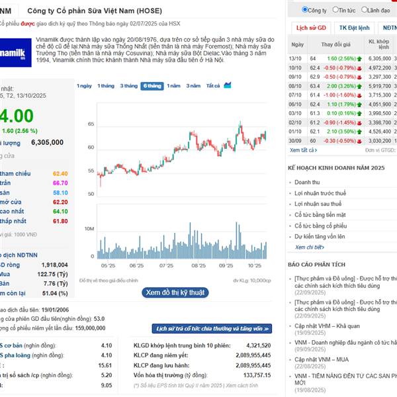Switch to TK Đặt lệnh tab
Screen dimensions: 397x397
pos(355,28)
